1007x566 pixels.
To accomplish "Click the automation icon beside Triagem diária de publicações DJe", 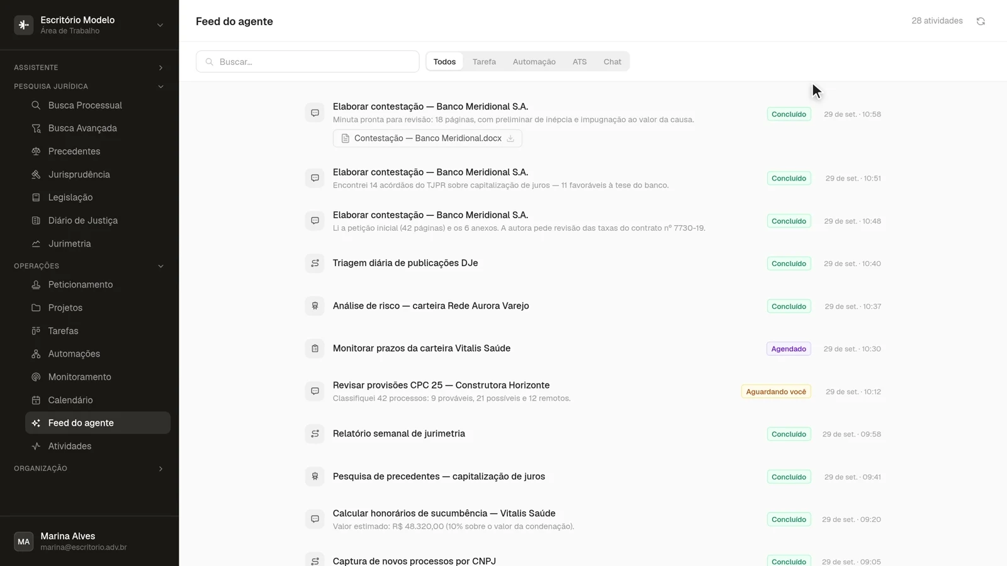I will click(315, 263).
